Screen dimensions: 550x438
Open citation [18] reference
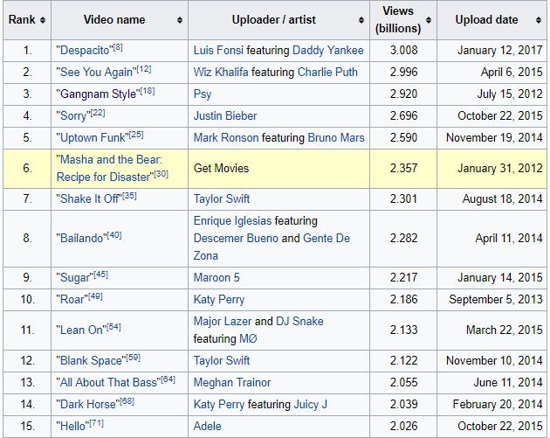click(148, 91)
